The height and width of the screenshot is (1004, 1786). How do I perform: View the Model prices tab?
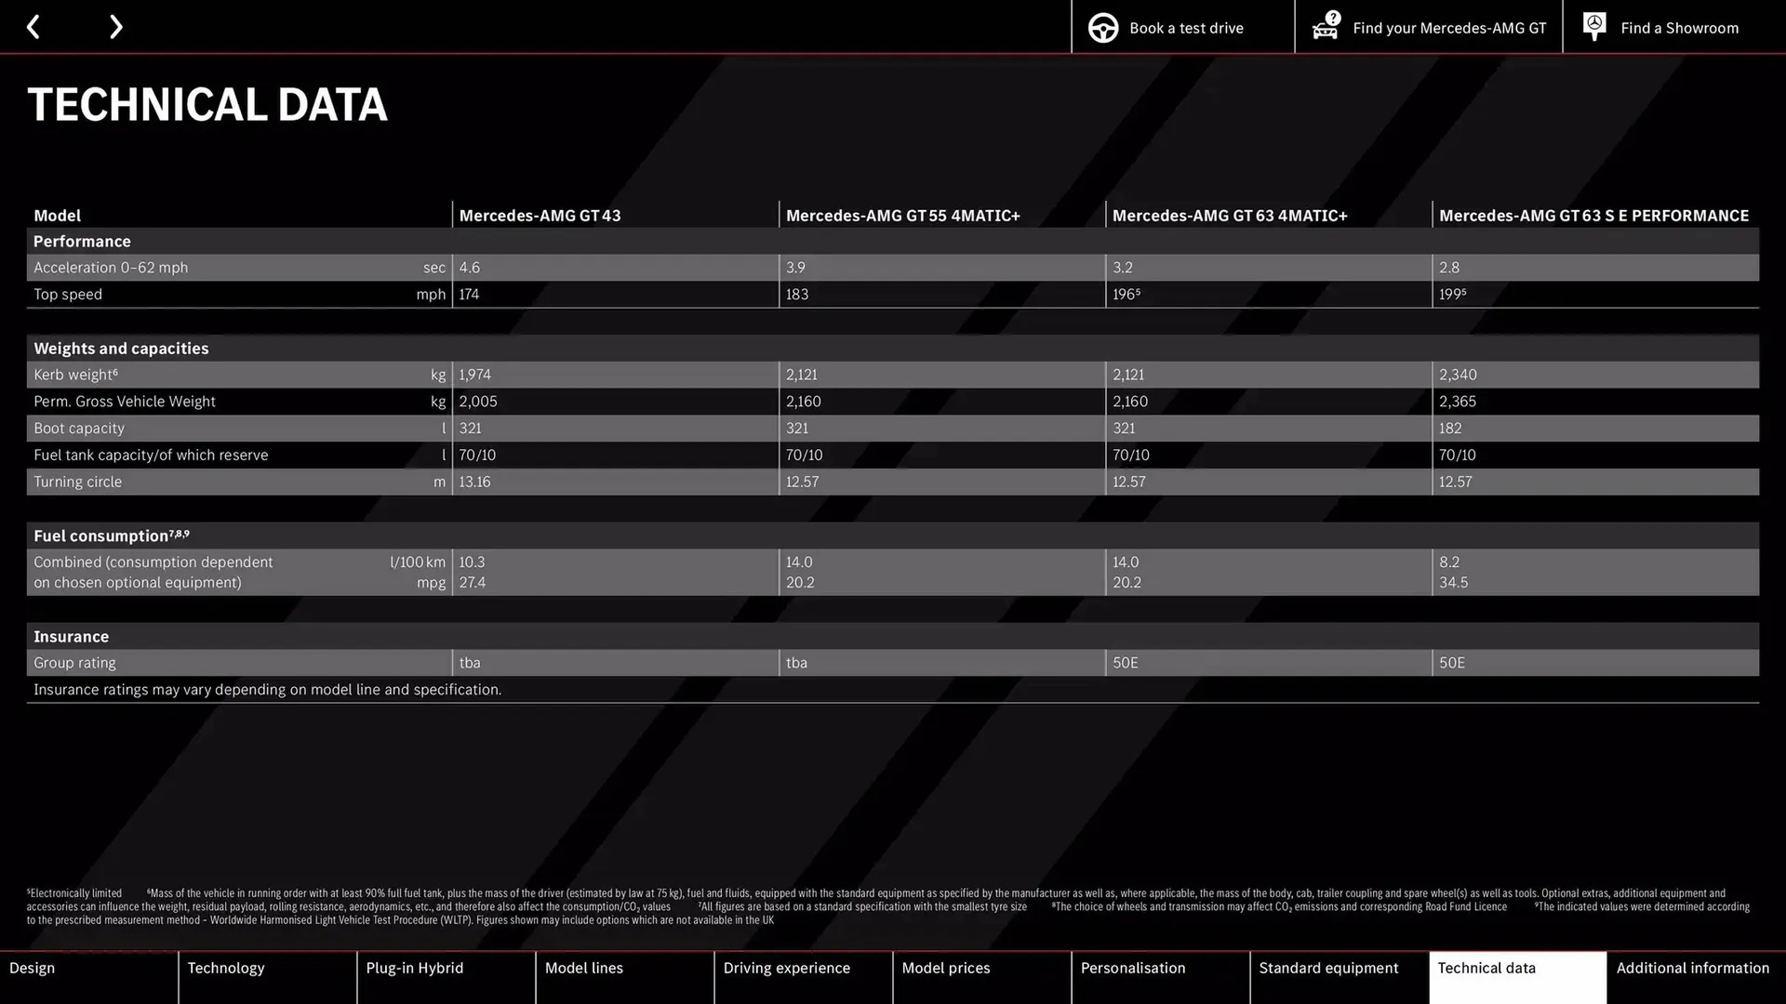[945, 968]
